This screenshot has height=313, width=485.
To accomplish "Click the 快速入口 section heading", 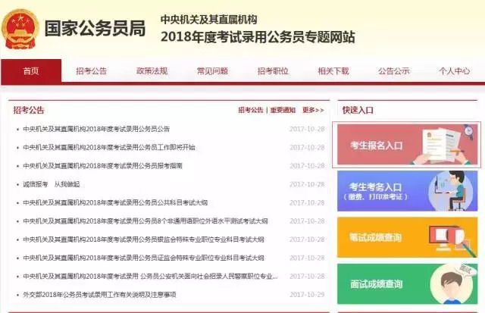I will 358,110.
